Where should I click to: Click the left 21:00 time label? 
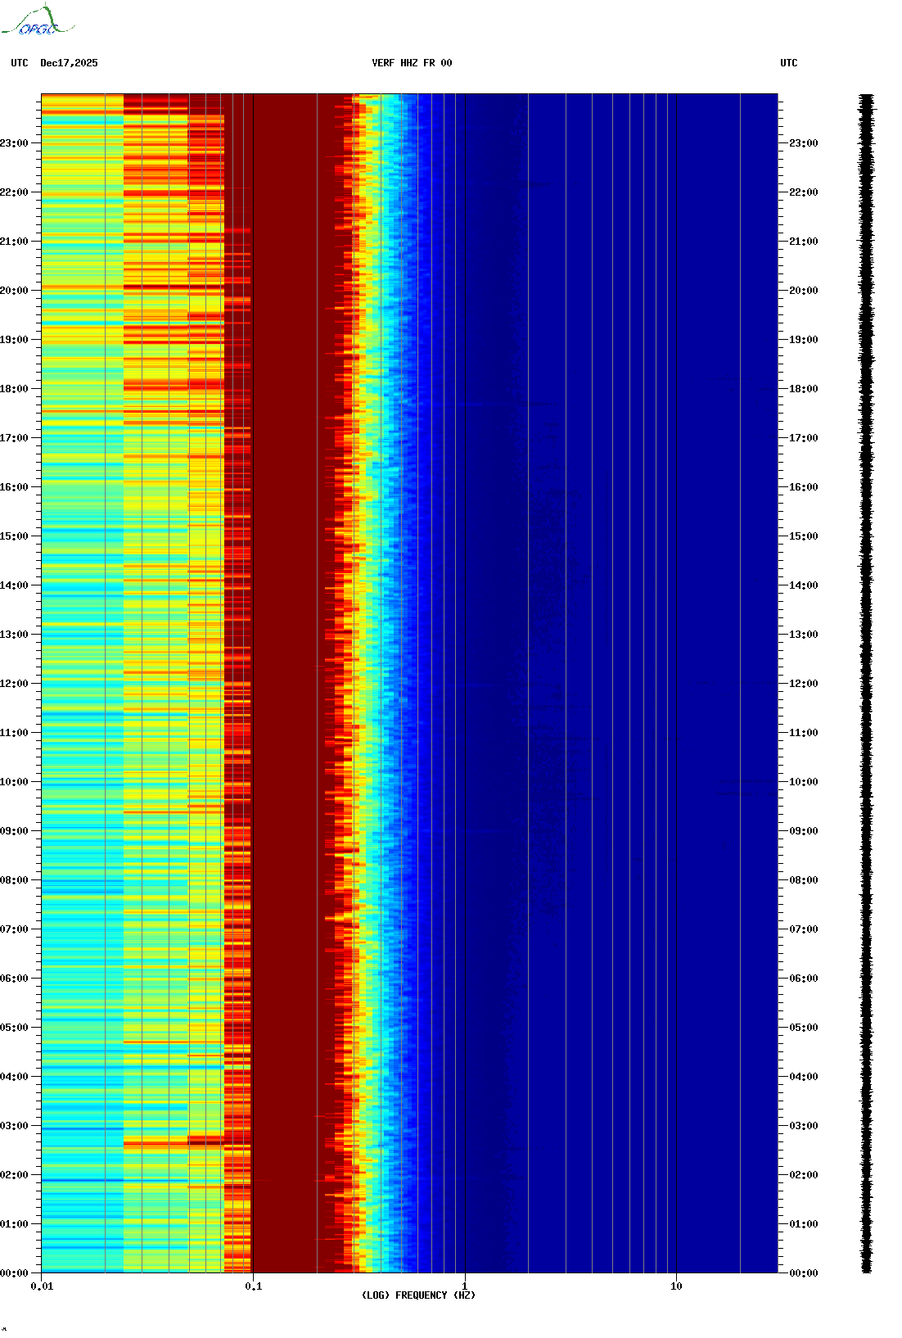pyautogui.click(x=14, y=242)
